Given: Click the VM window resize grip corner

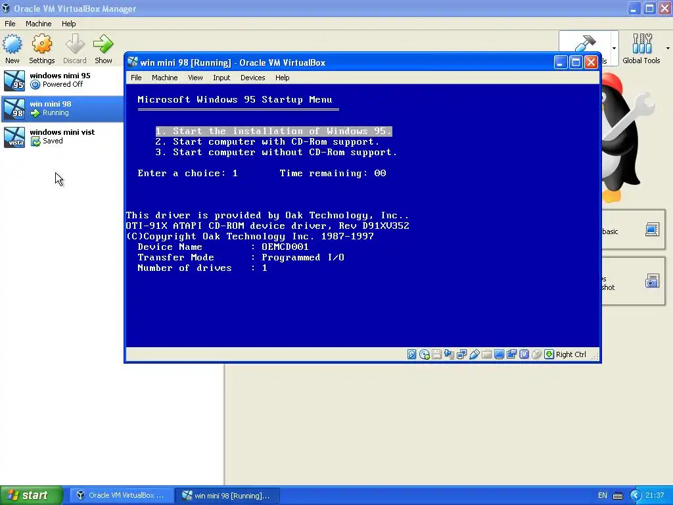Looking at the screenshot, I should [595, 356].
